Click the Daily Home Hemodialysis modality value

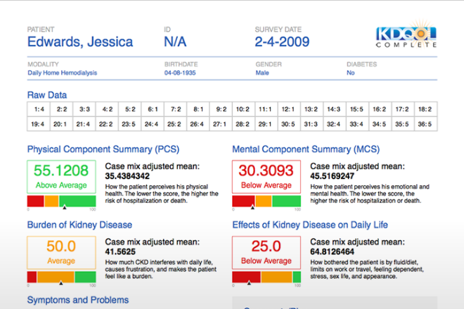[x=62, y=73]
